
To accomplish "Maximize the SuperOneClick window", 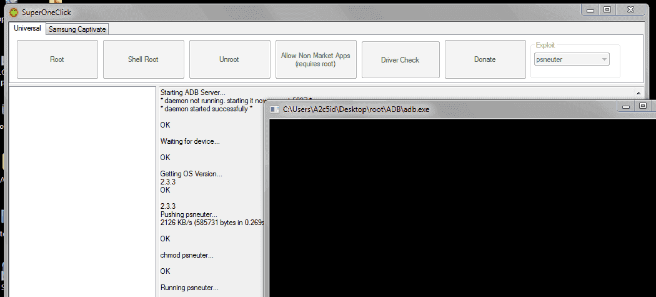I will pyautogui.click(x=607, y=9).
